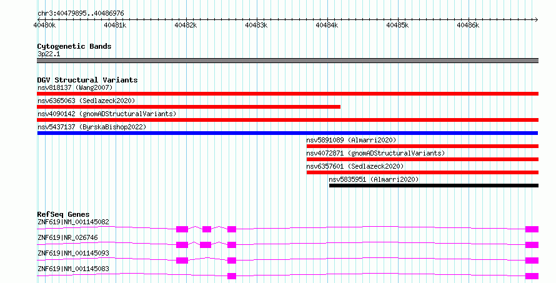Open the nsv5891089 (Almarri2020) variant label

coord(351,140)
